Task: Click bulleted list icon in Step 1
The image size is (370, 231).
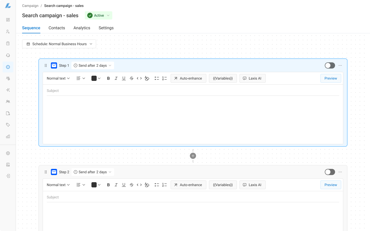Action: (x=157, y=78)
